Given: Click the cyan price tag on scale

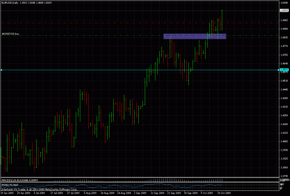Looking at the screenshot, I should click(x=284, y=70).
